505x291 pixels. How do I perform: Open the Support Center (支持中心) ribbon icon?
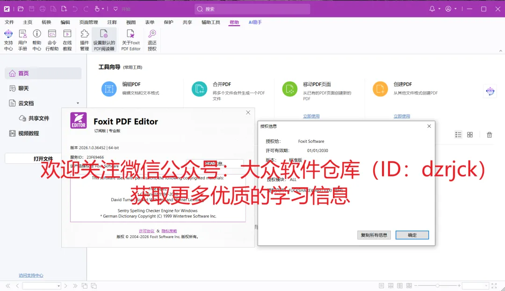8,40
